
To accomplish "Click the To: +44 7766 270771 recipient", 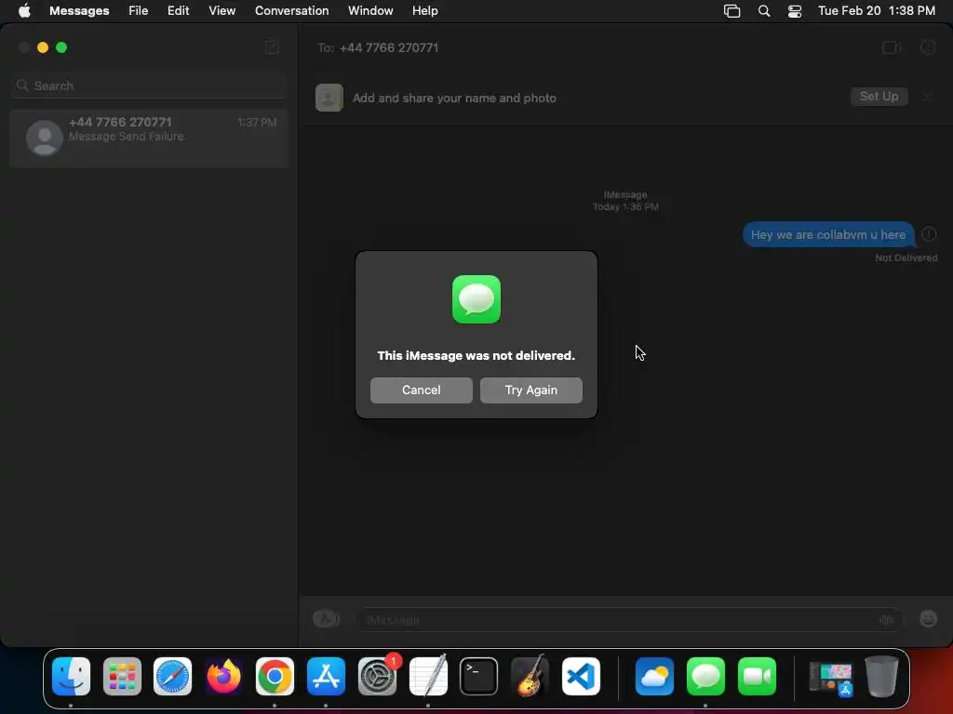I will [378, 47].
